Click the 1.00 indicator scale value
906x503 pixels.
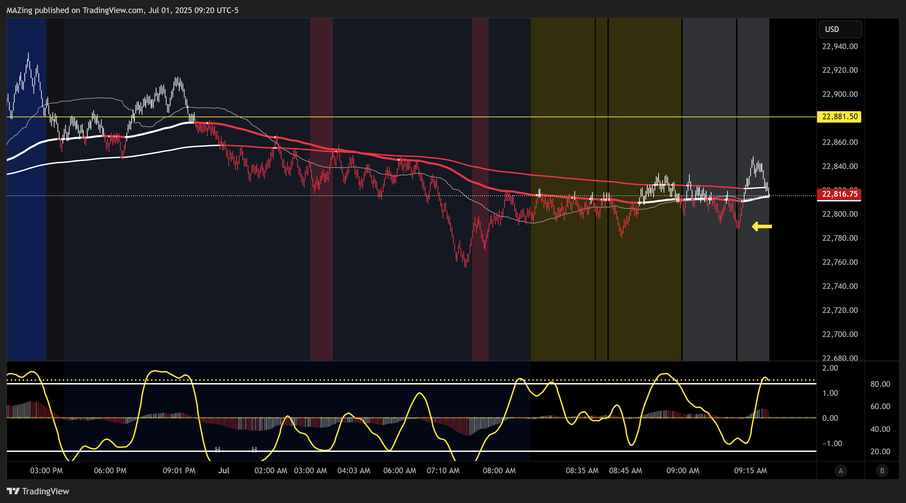click(x=830, y=393)
